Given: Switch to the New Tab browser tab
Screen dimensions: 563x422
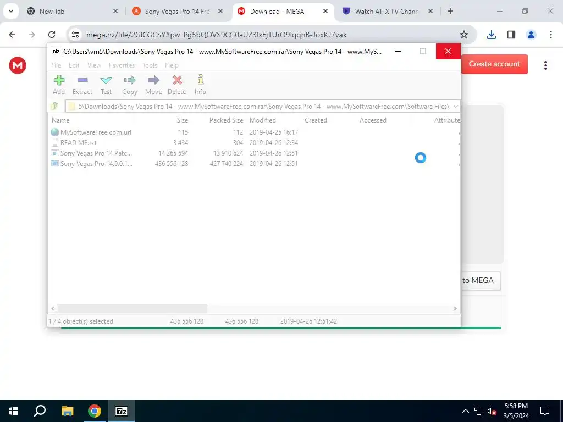Looking at the screenshot, I should click(x=72, y=11).
